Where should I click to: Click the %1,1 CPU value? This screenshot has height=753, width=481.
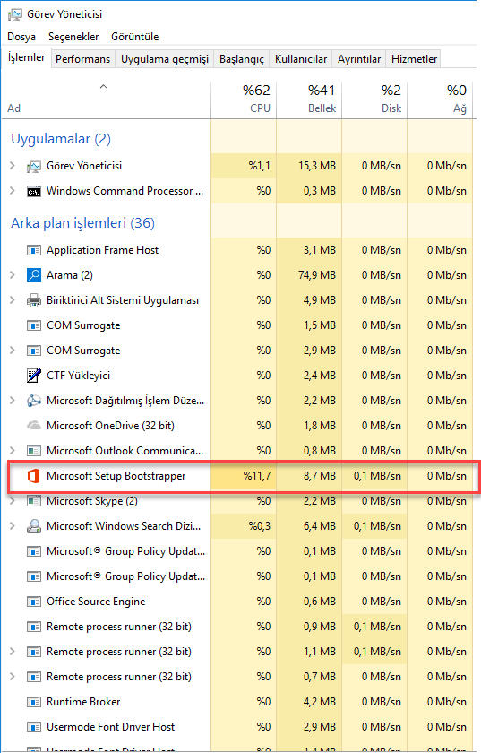(260, 166)
